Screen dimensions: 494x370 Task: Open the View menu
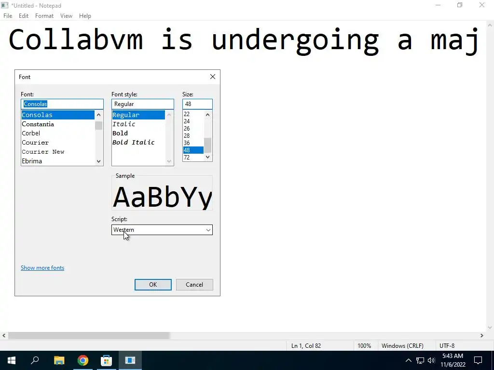click(66, 16)
